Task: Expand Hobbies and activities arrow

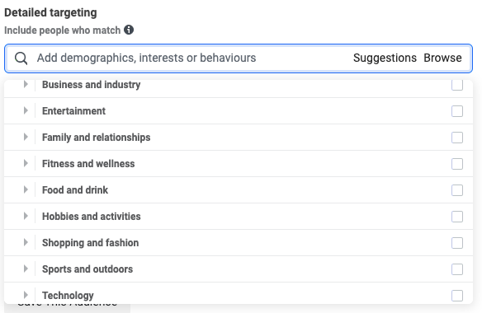Action: [26, 216]
